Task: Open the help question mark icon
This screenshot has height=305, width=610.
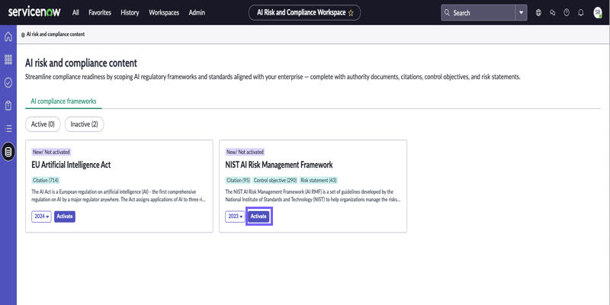Action: (x=567, y=13)
